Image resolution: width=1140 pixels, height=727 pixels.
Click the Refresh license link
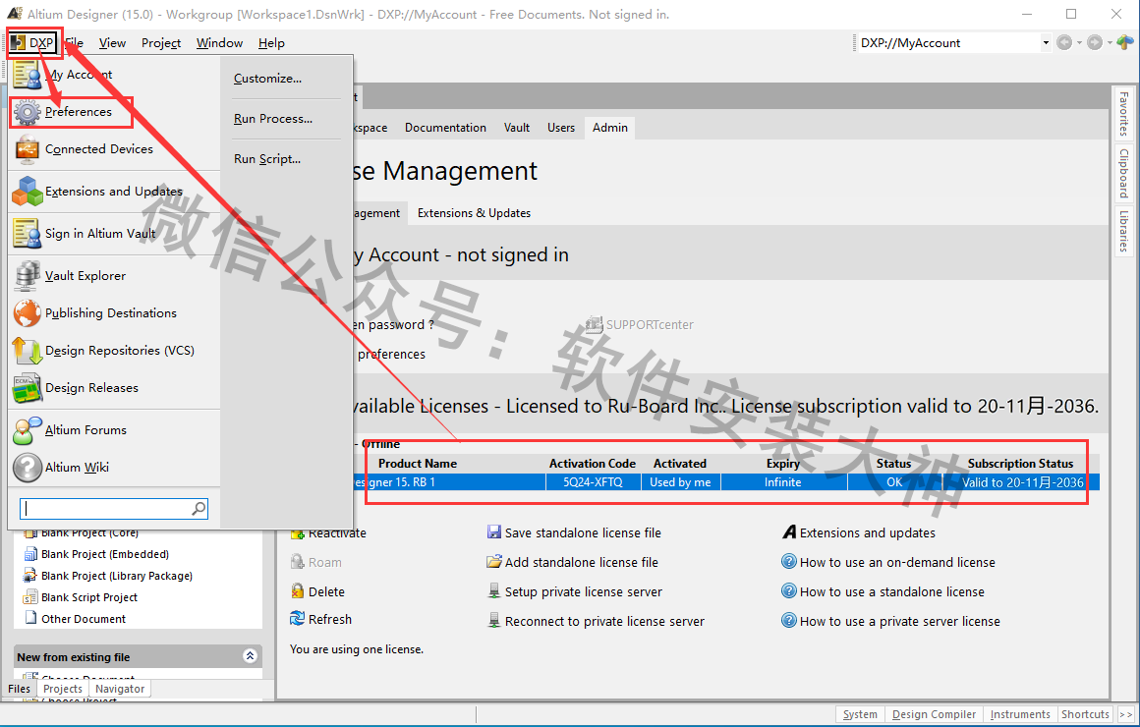coord(329,619)
